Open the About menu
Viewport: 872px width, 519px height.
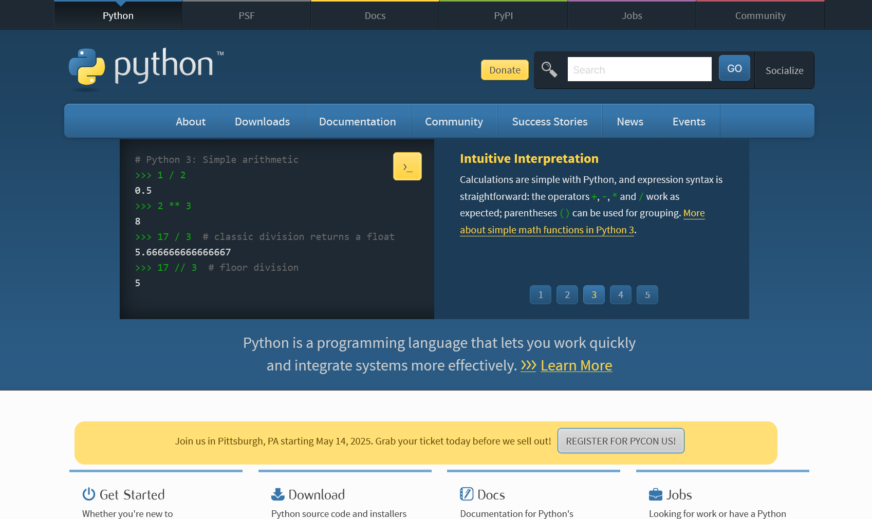(x=191, y=121)
